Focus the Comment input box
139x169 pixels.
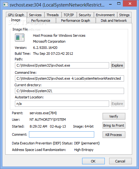[x=62, y=134]
